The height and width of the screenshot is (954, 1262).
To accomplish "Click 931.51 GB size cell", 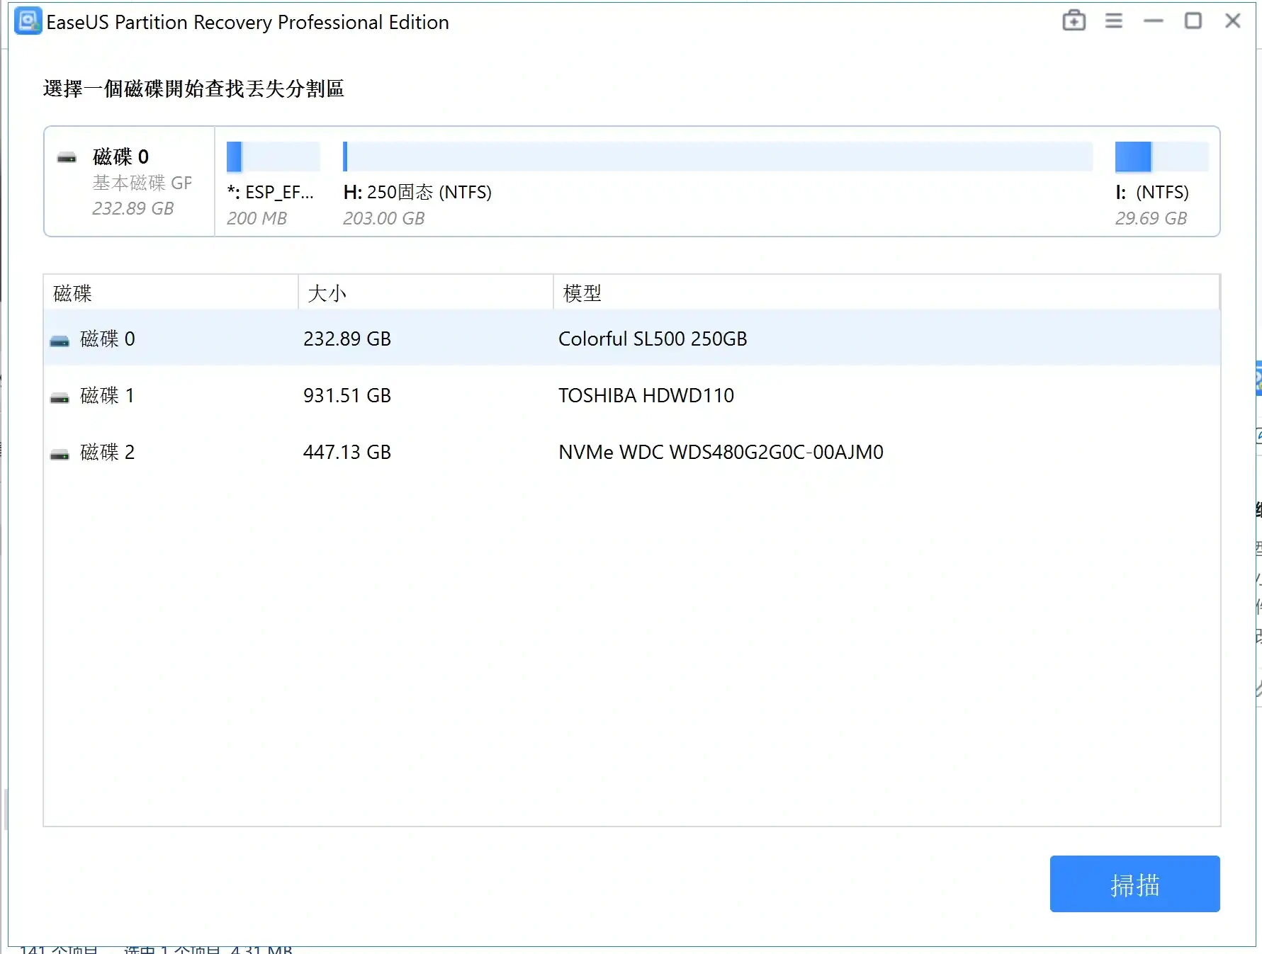I will click(347, 395).
